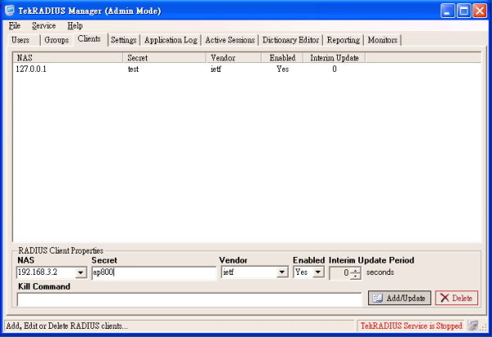Viewport: 492px width, 337px height.
Task: Go to the Settings tab
Action: click(124, 40)
